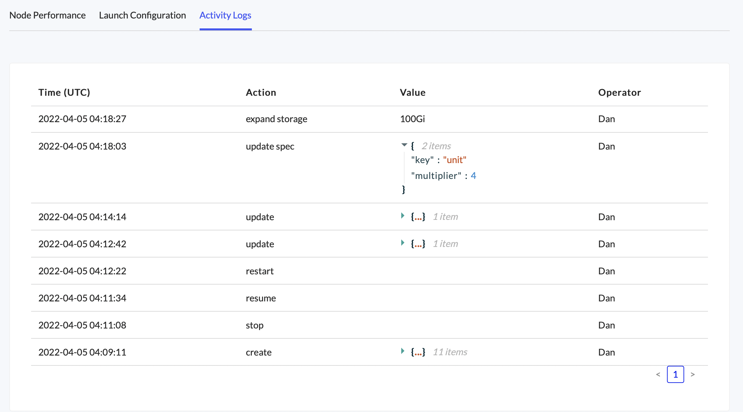The height and width of the screenshot is (412, 743).
Task: Expand the 04:14:14 update JSON value
Action: pos(403,216)
